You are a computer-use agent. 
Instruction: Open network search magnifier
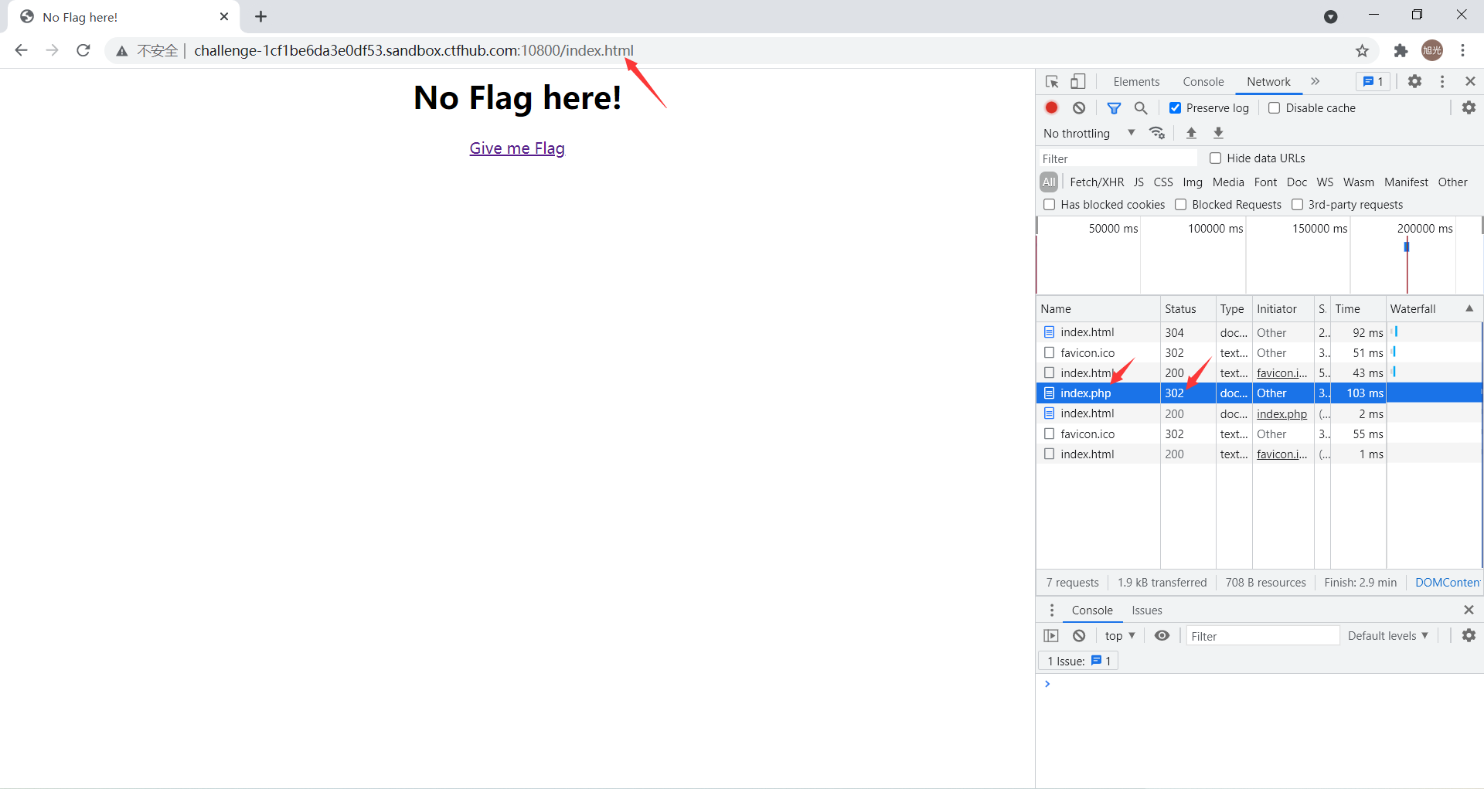pyautogui.click(x=1141, y=108)
